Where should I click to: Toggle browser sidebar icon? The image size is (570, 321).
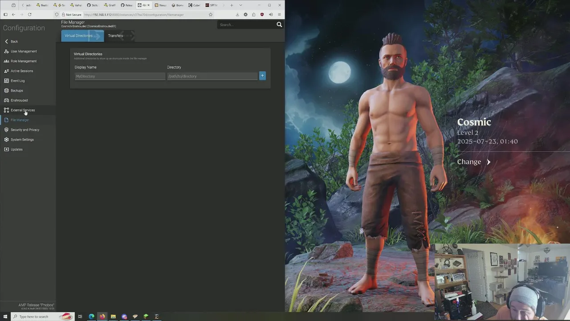5,14
